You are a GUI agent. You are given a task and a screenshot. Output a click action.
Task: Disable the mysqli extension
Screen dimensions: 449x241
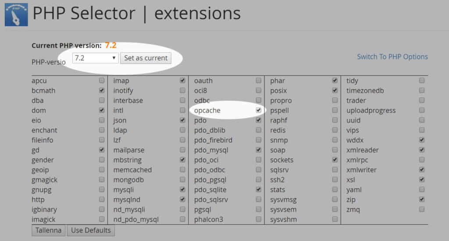point(182,189)
